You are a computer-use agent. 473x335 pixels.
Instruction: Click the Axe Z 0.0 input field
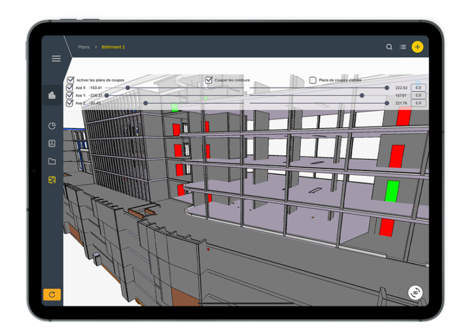[418, 103]
